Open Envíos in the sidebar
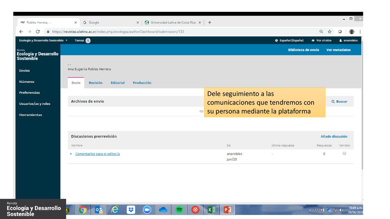This screenshot has height=219, width=390. pos(24,70)
